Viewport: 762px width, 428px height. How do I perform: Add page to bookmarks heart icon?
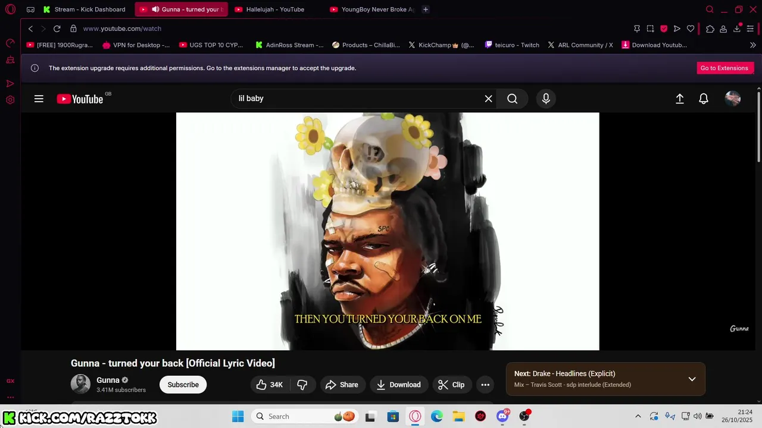pyautogui.click(x=691, y=29)
